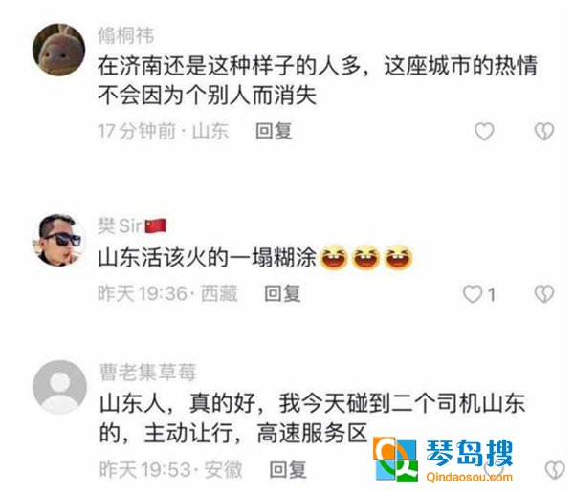574x492 pixels.
Task: Select the comment text 山东活该火的一塌糊涂
Action: point(208,258)
